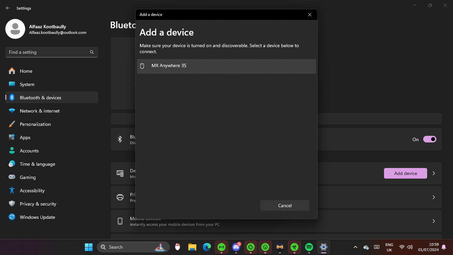
Task: Open the Apps settings page
Action: pos(52,137)
